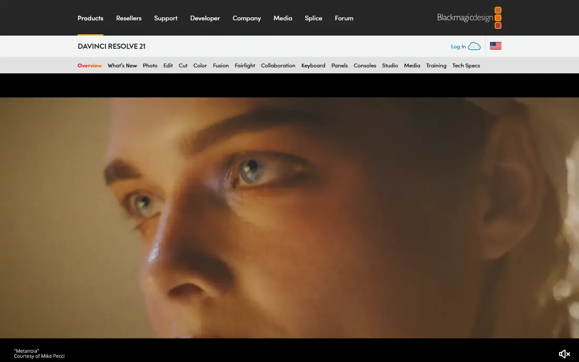
Task: Click the "Metanoia" caption text
Action: click(x=26, y=351)
